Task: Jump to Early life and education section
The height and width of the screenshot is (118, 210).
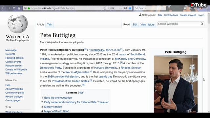Action: tap(58, 98)
